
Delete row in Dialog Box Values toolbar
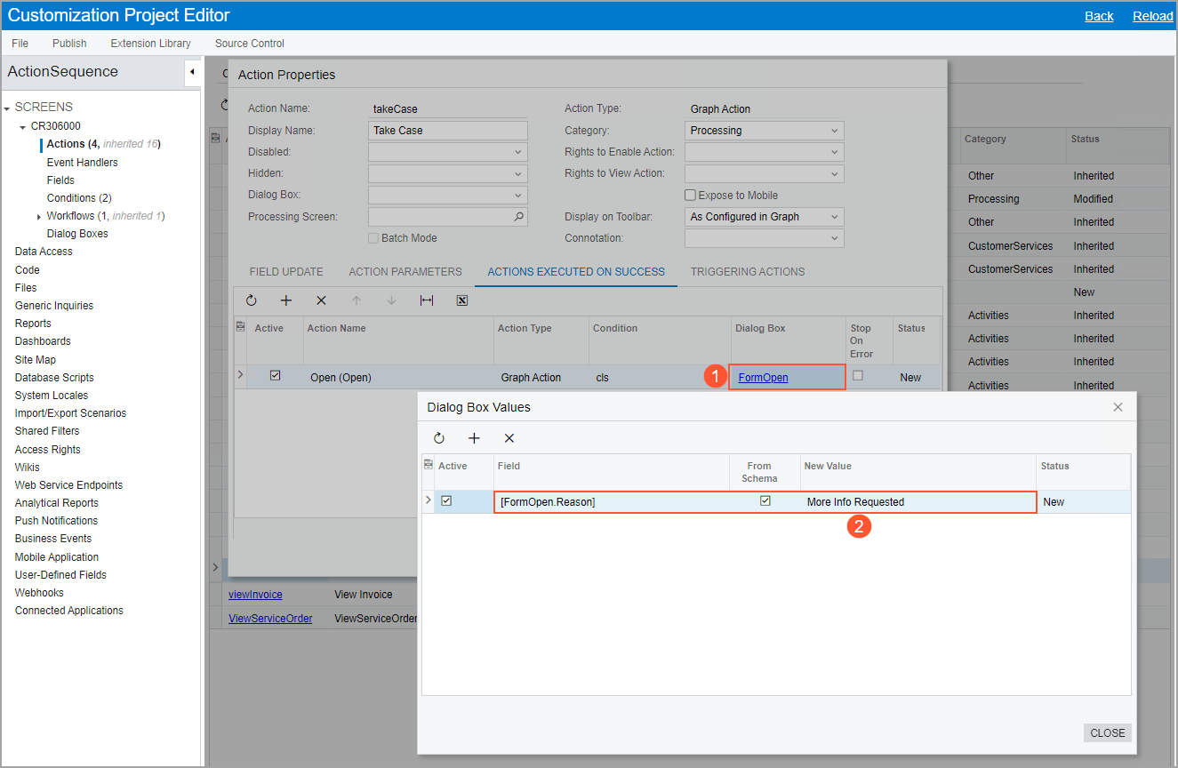click(509, 438)
